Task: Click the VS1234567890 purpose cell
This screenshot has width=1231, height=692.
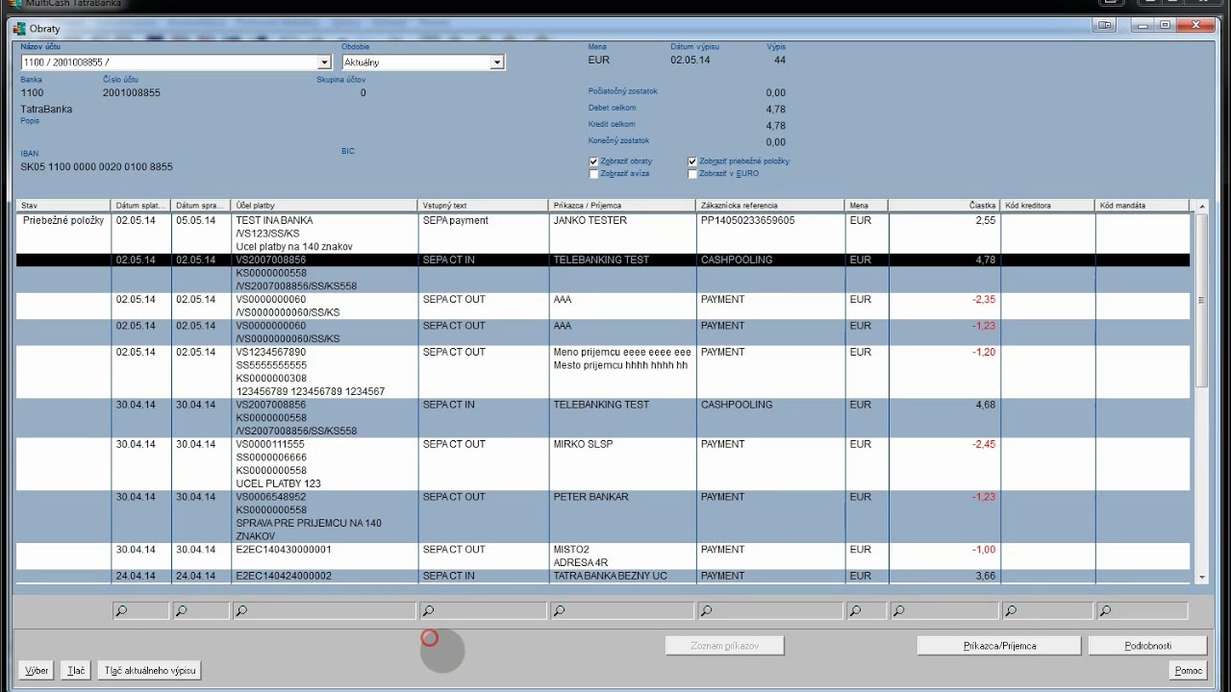Action: point(270,353)
